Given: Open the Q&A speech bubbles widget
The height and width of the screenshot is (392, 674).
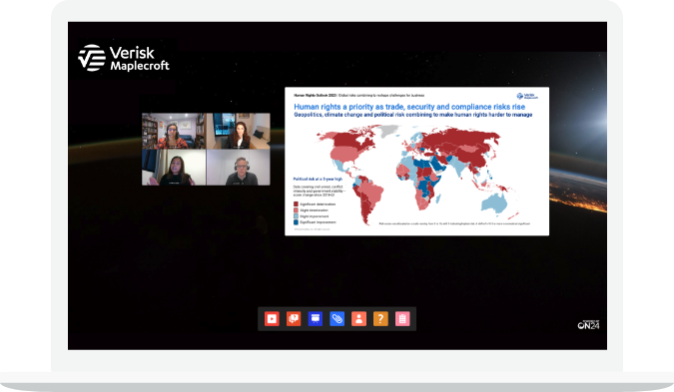Looking at the screenshot, I should (x=294, y=319).
